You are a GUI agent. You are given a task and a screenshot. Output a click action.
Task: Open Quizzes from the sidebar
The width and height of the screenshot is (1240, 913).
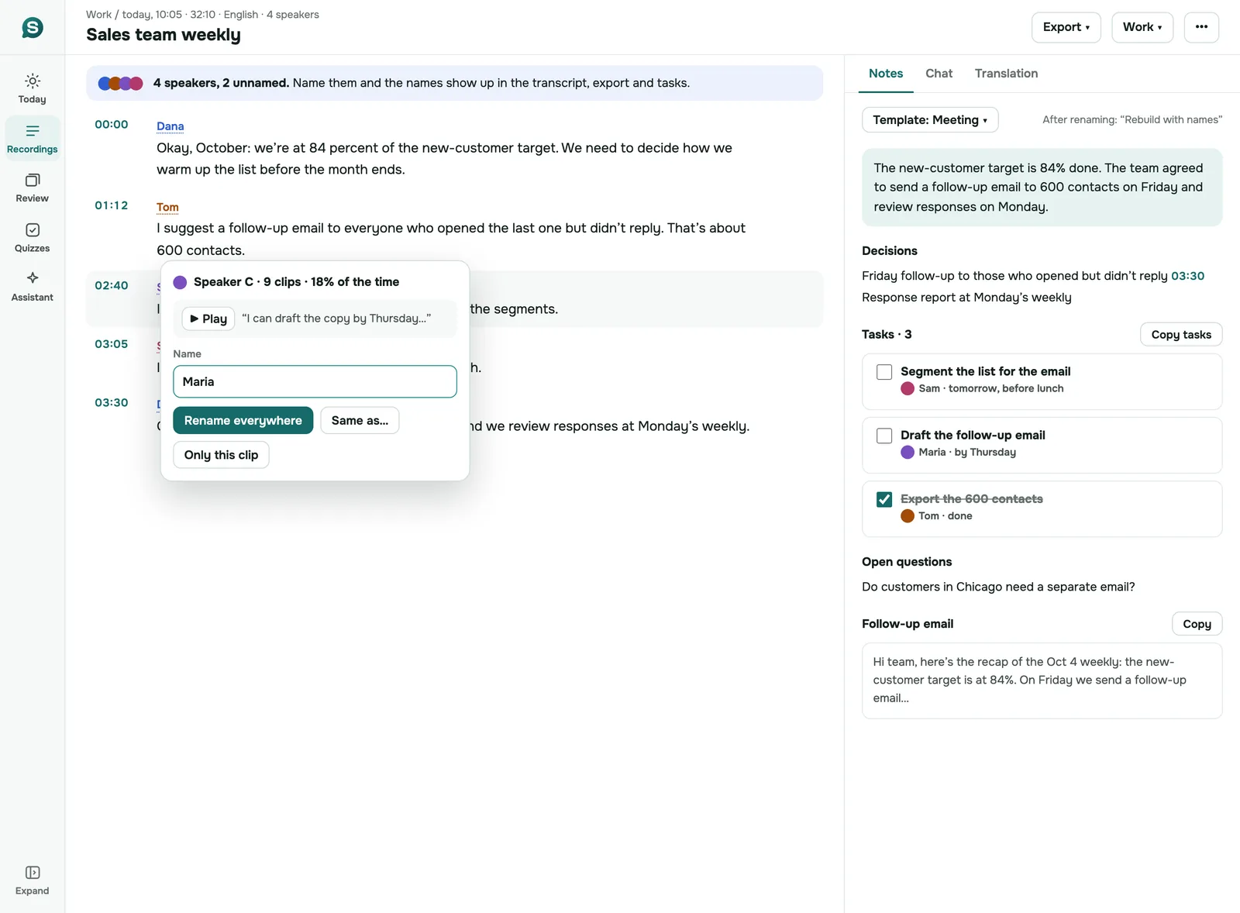pyautogui.click(x=33, y=237)
